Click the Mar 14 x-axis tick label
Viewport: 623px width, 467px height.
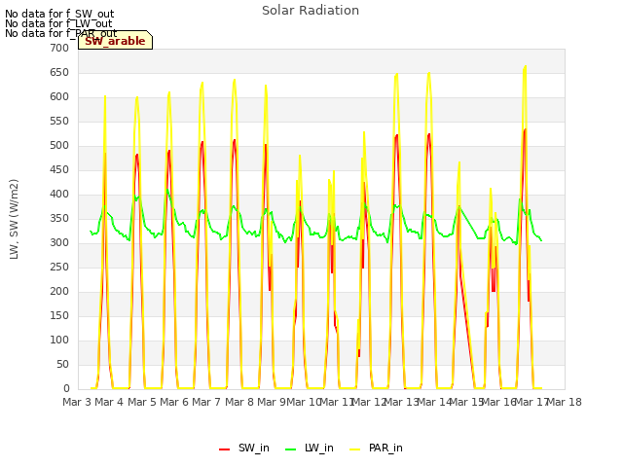(x=434, y=402)
